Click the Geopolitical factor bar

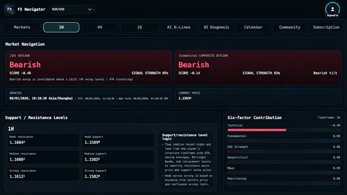[x=284, y=162]
